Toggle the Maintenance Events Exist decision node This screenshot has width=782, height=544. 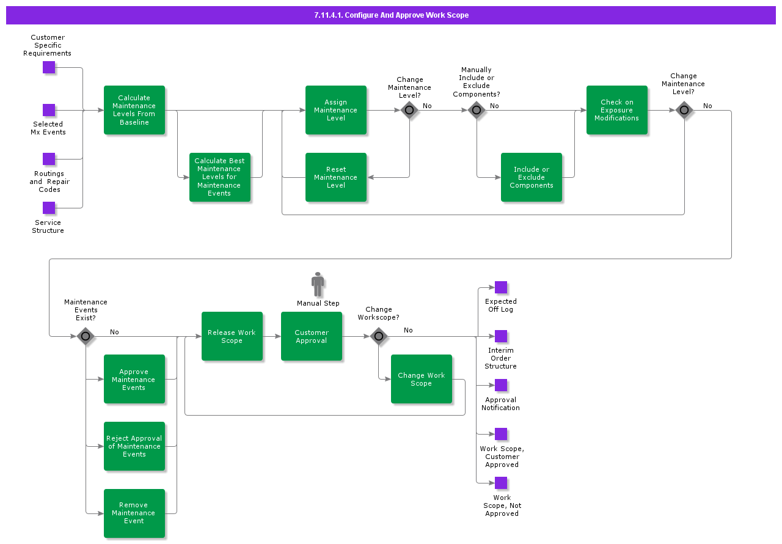pos(86,336)
